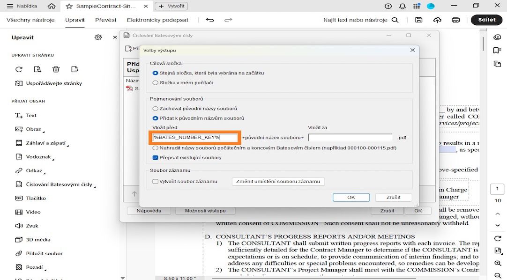Click the Vložit za input field

(x=350, y=138)
